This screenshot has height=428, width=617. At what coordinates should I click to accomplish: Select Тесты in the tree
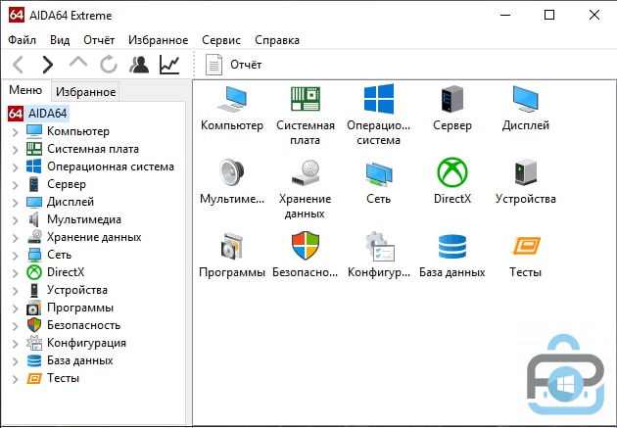(x=63, y=378)
